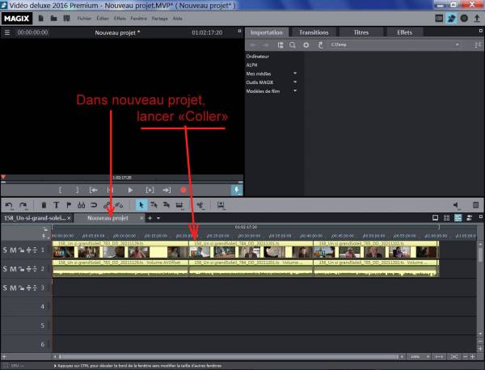The height and width of the screenshot is (370, 485).
Task: Expand the Mes médias dropdown arrow
Action: click(x=295, y=74)
